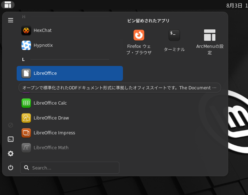Open pinned ArcMenuの設定 shortcut
The image size is (248, 195).
pos(210,42)
